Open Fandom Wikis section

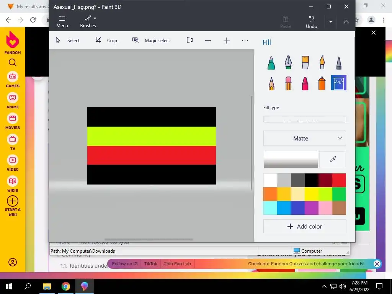(13, 184)
